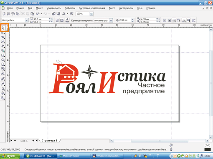This screenshot has width=213, height=159.
Task: Toggle Snap to Guidelines
Action: pyautogui.click(x=169, y=20)
